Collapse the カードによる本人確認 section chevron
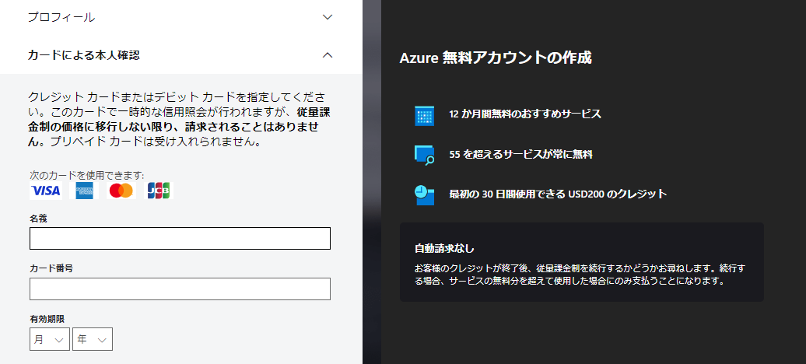The height and width of the screenshot is (364, 806). click(328, 55)
